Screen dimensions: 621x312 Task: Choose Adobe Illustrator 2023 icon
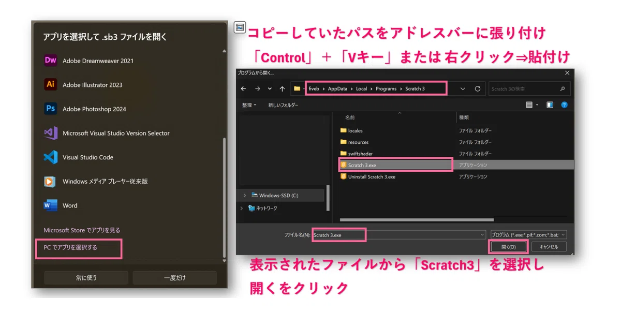50,84
